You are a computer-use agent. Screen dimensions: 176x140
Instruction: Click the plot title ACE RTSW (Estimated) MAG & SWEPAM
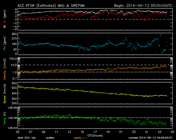(51, 6)
